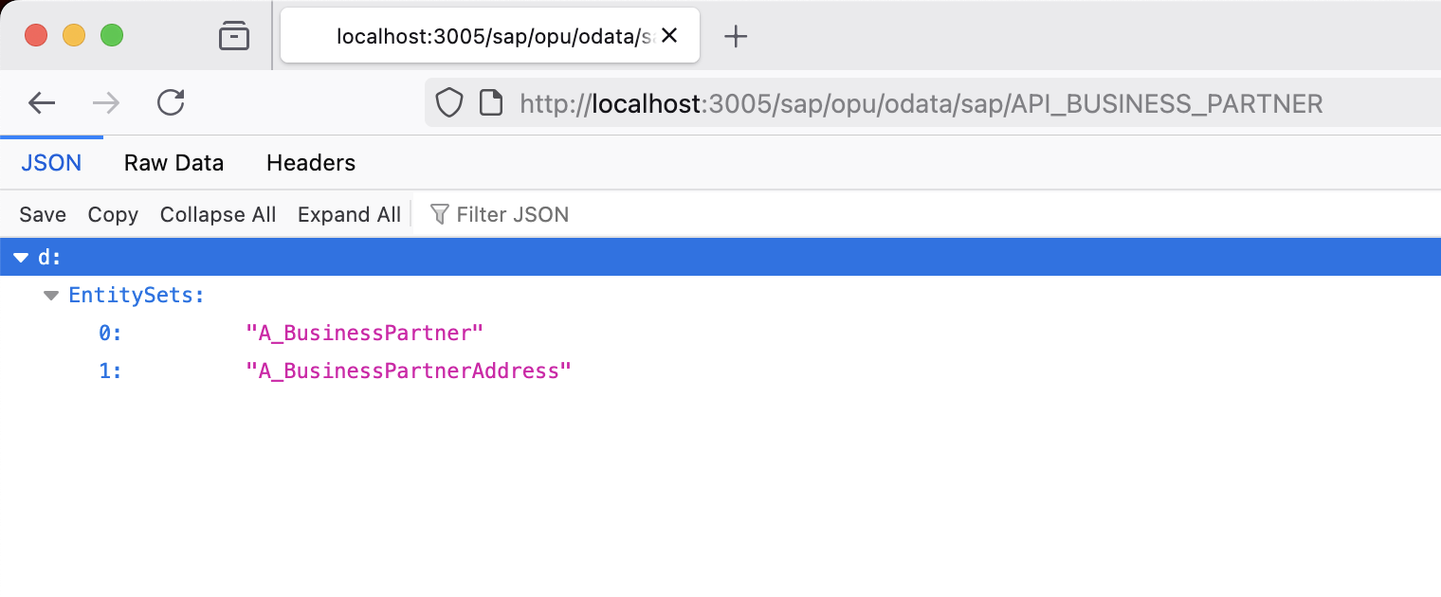Image resolution: width=1441 pixels, height=597 pixels.
Task: Click the Save button
Action: coord(43,214)
